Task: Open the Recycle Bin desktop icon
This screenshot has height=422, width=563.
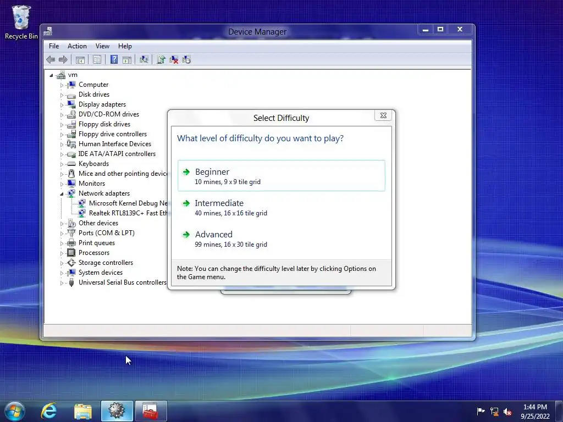Action: [x=21, y=22]
